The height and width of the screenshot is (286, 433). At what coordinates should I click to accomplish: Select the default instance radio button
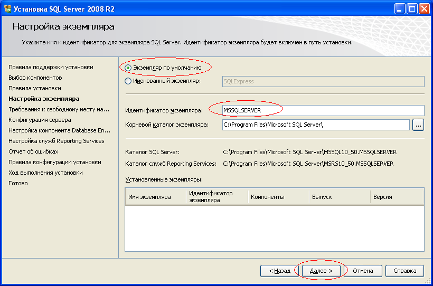[x=128, y=68]
